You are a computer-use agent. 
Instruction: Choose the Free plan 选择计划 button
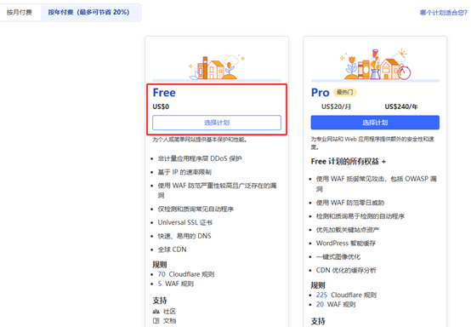(x=217, y=123)
